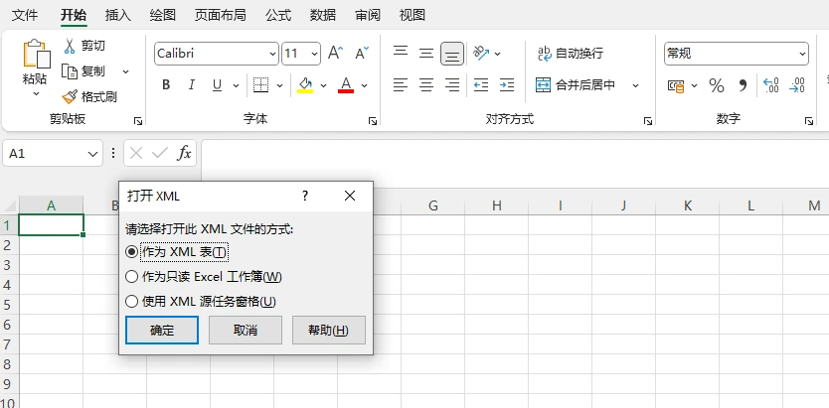
Task: Confirm with the 确定 button
Action: click(x=162, y=331)
